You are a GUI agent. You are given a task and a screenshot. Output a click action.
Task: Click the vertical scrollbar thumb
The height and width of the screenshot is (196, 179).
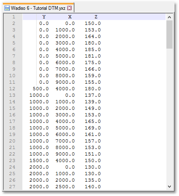tap(169, 34)
